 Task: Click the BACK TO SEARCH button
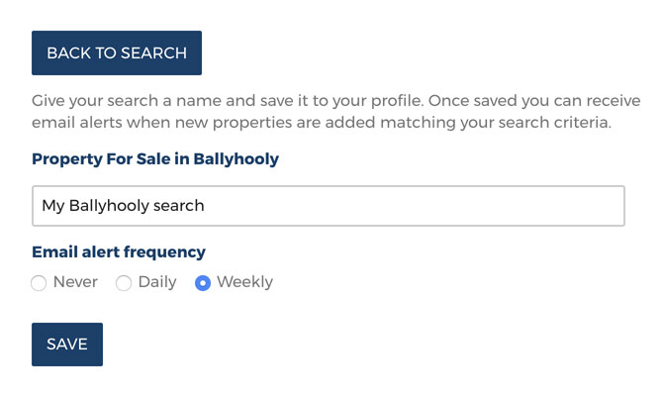click(x=117, y=53)
